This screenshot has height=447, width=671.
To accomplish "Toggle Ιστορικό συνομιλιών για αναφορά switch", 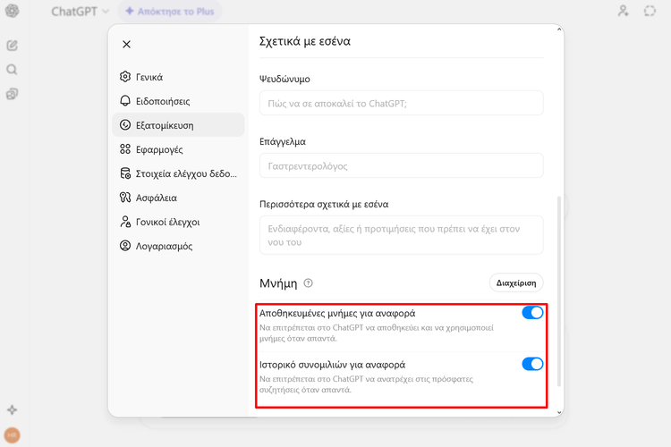I will point(531,364).
